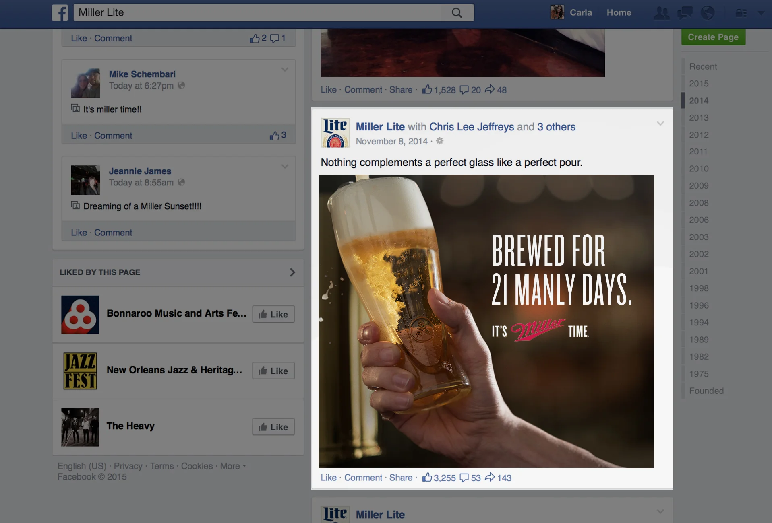Open options chevron on Mike Schembari's post
The height and width of the screenshot is (523, 772).
285,70
